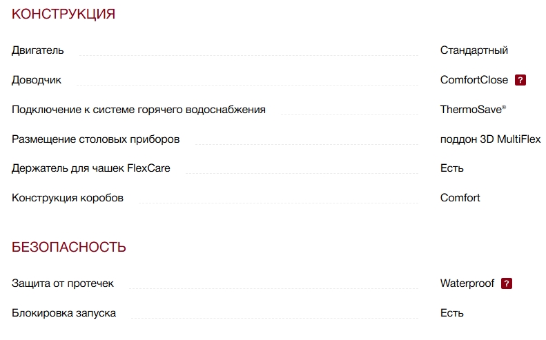Click Есть in the FlexCare holder row
This screenshot has height=340, width=546.
(x=452, y=168)
